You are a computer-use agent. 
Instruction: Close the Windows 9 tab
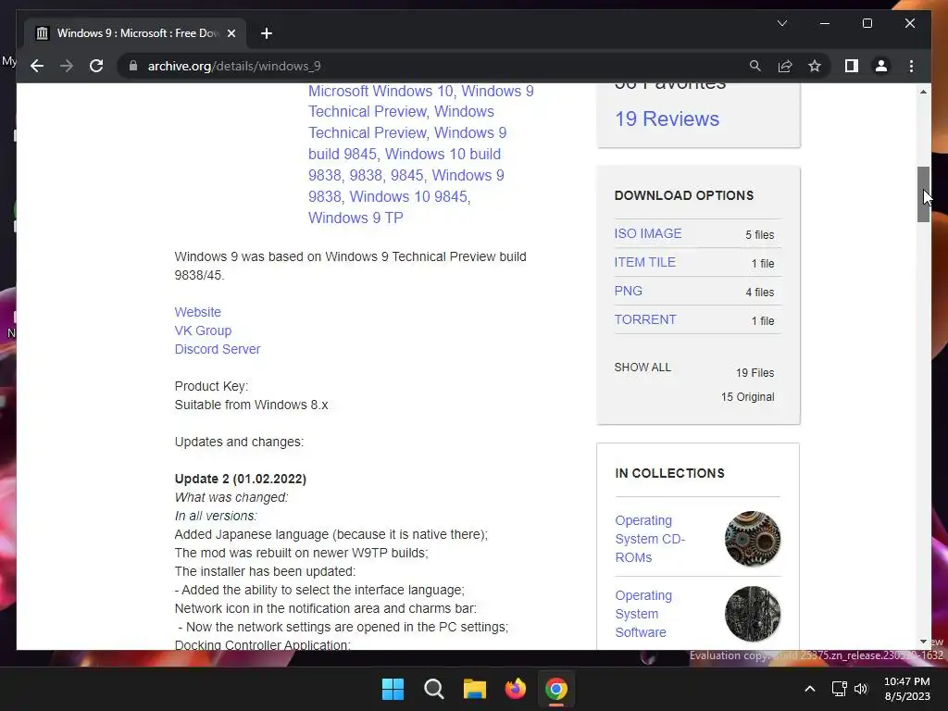(231, 33)
